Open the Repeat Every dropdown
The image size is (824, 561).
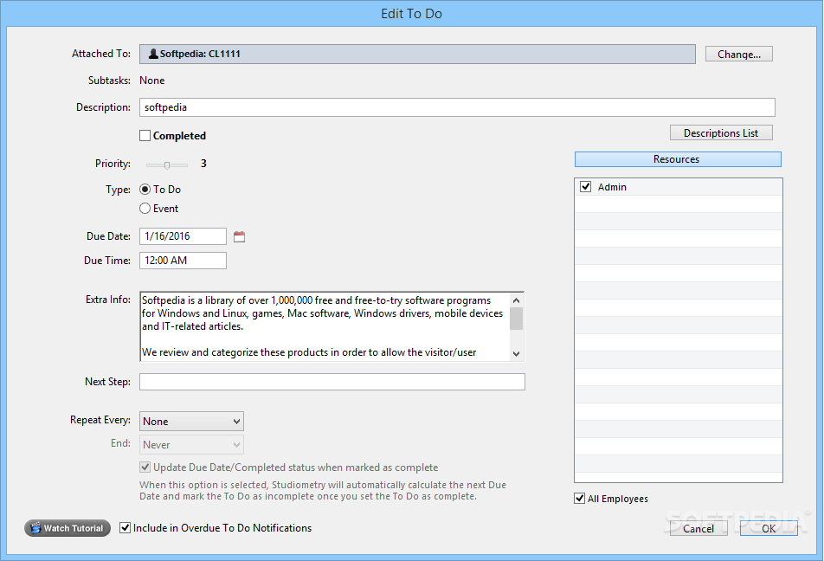[x=191, y=421]
